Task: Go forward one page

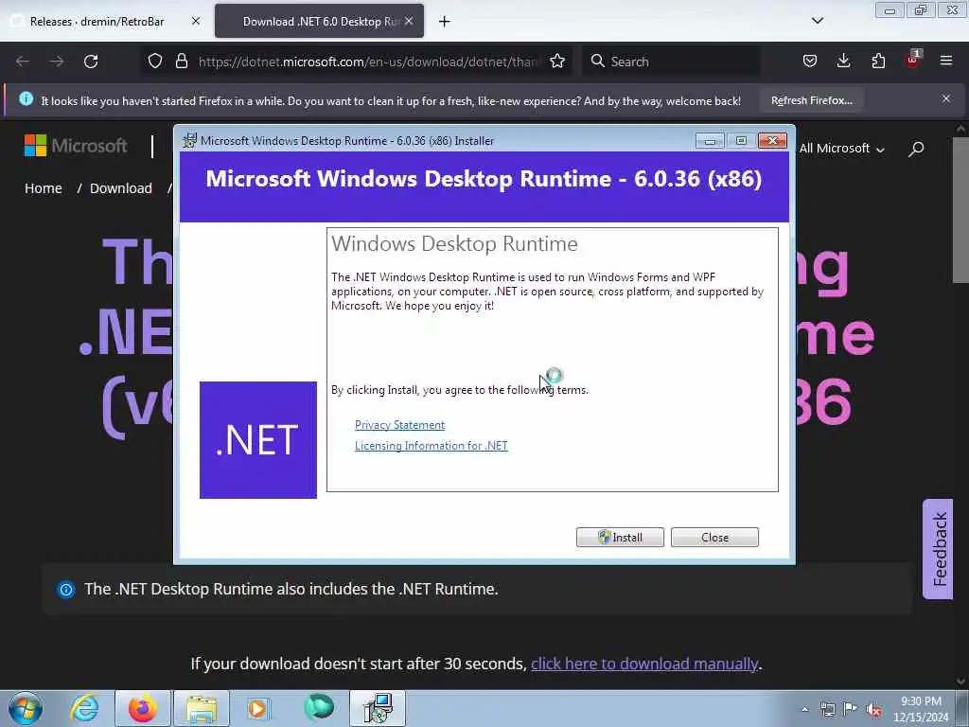Action: [x=56, y=62]
